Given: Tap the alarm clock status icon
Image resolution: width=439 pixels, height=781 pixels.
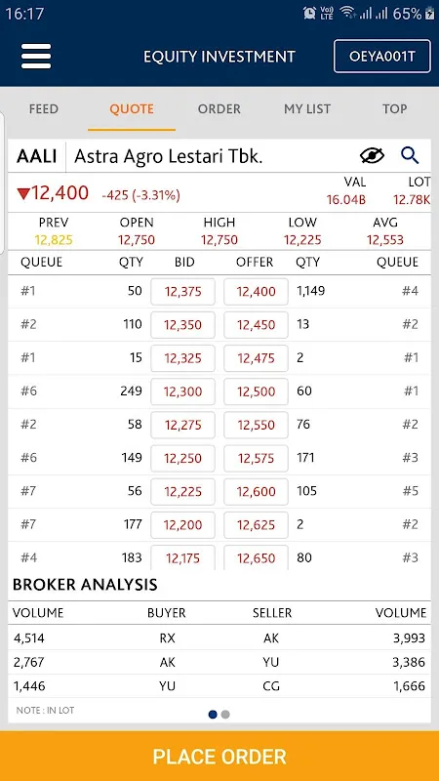Looking at the screenshot, I should 309,13.
